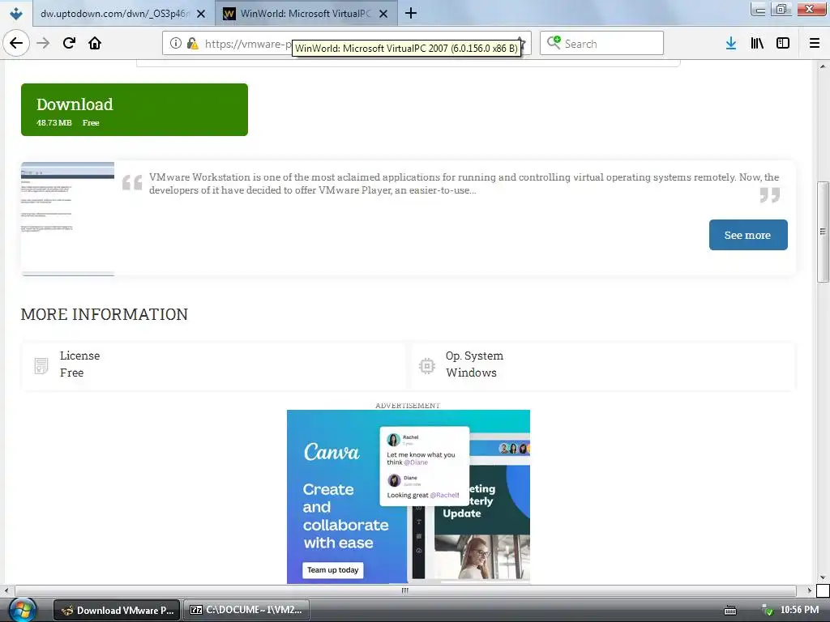Screen dimensions: 830x622
Task: Click the MORE INFORMATION heading
Action: coord(105,314)
